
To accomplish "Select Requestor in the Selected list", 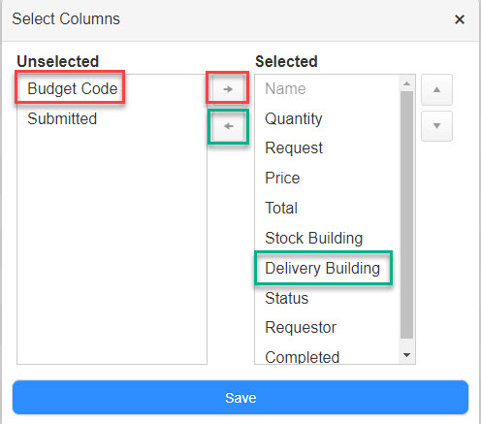I will [301, 327].
